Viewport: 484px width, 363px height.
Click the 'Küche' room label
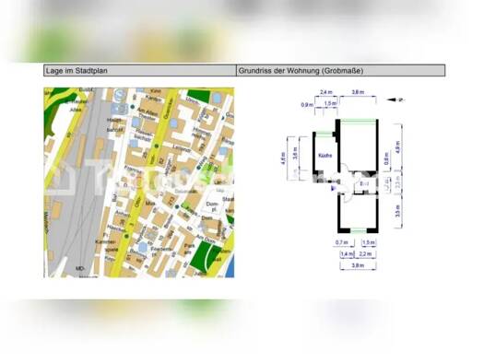[x=325, y=156]
